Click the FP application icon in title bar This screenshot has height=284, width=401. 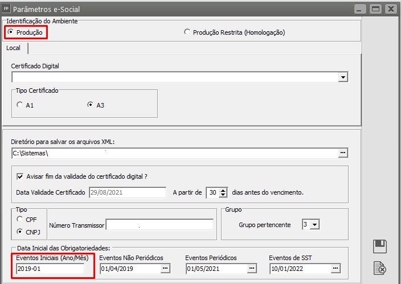(x=6, y=9)
